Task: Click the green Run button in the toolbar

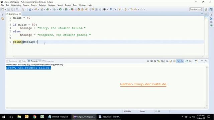Action: (x=60, y=9)
